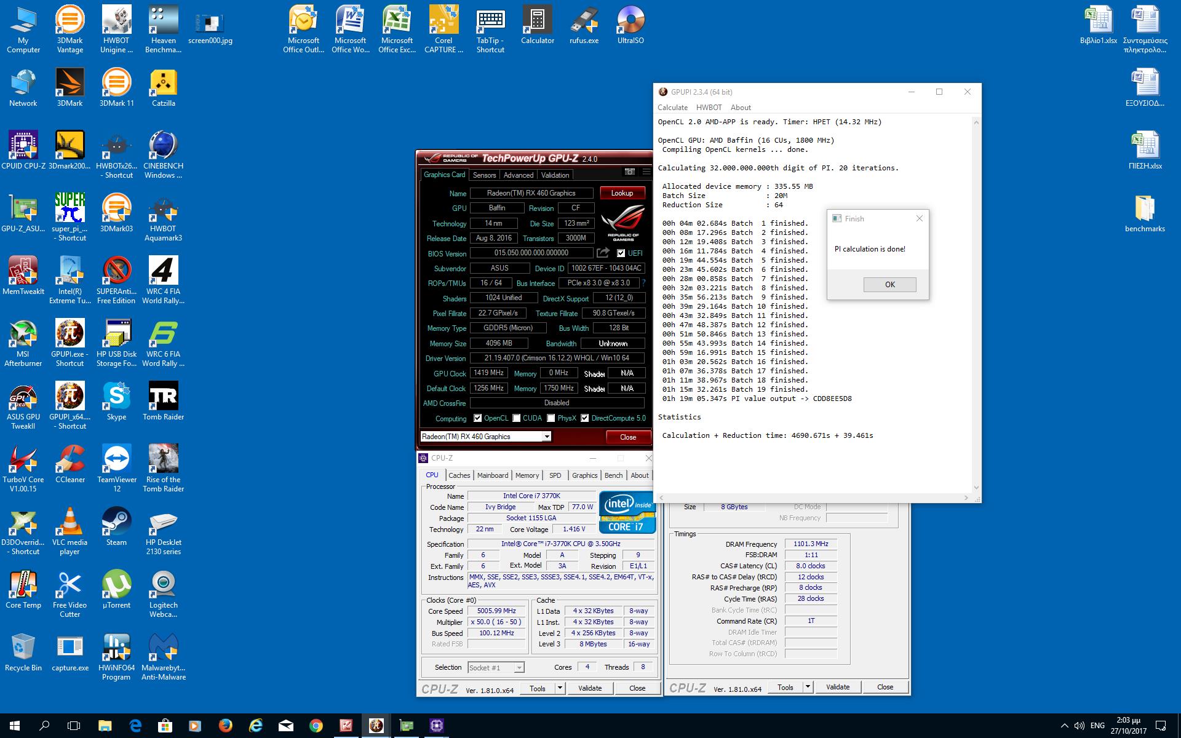Image resolution: width=1181 pixels, height=738 pixels.
Task: Launch CCleaner from the desktop
Action: pos(70,464)
